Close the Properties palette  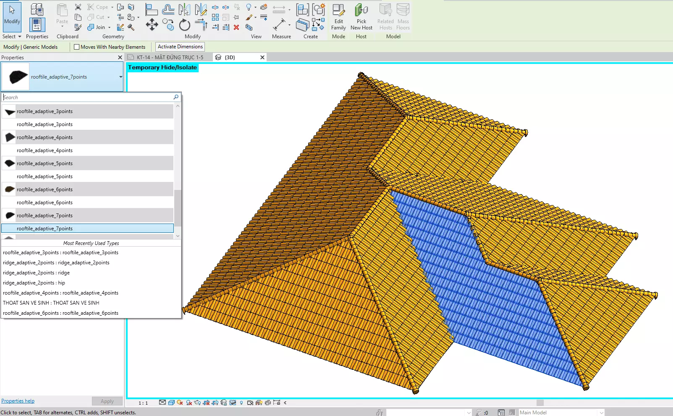[120, 58]
